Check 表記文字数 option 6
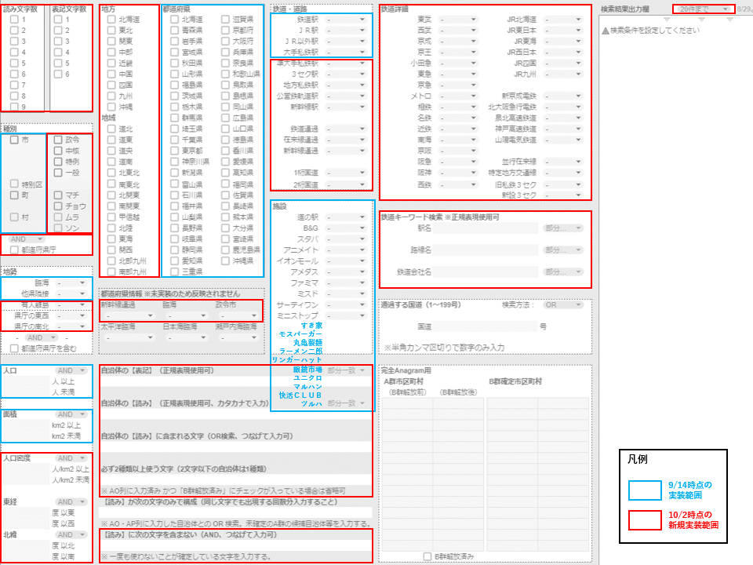 pos(58,74)
